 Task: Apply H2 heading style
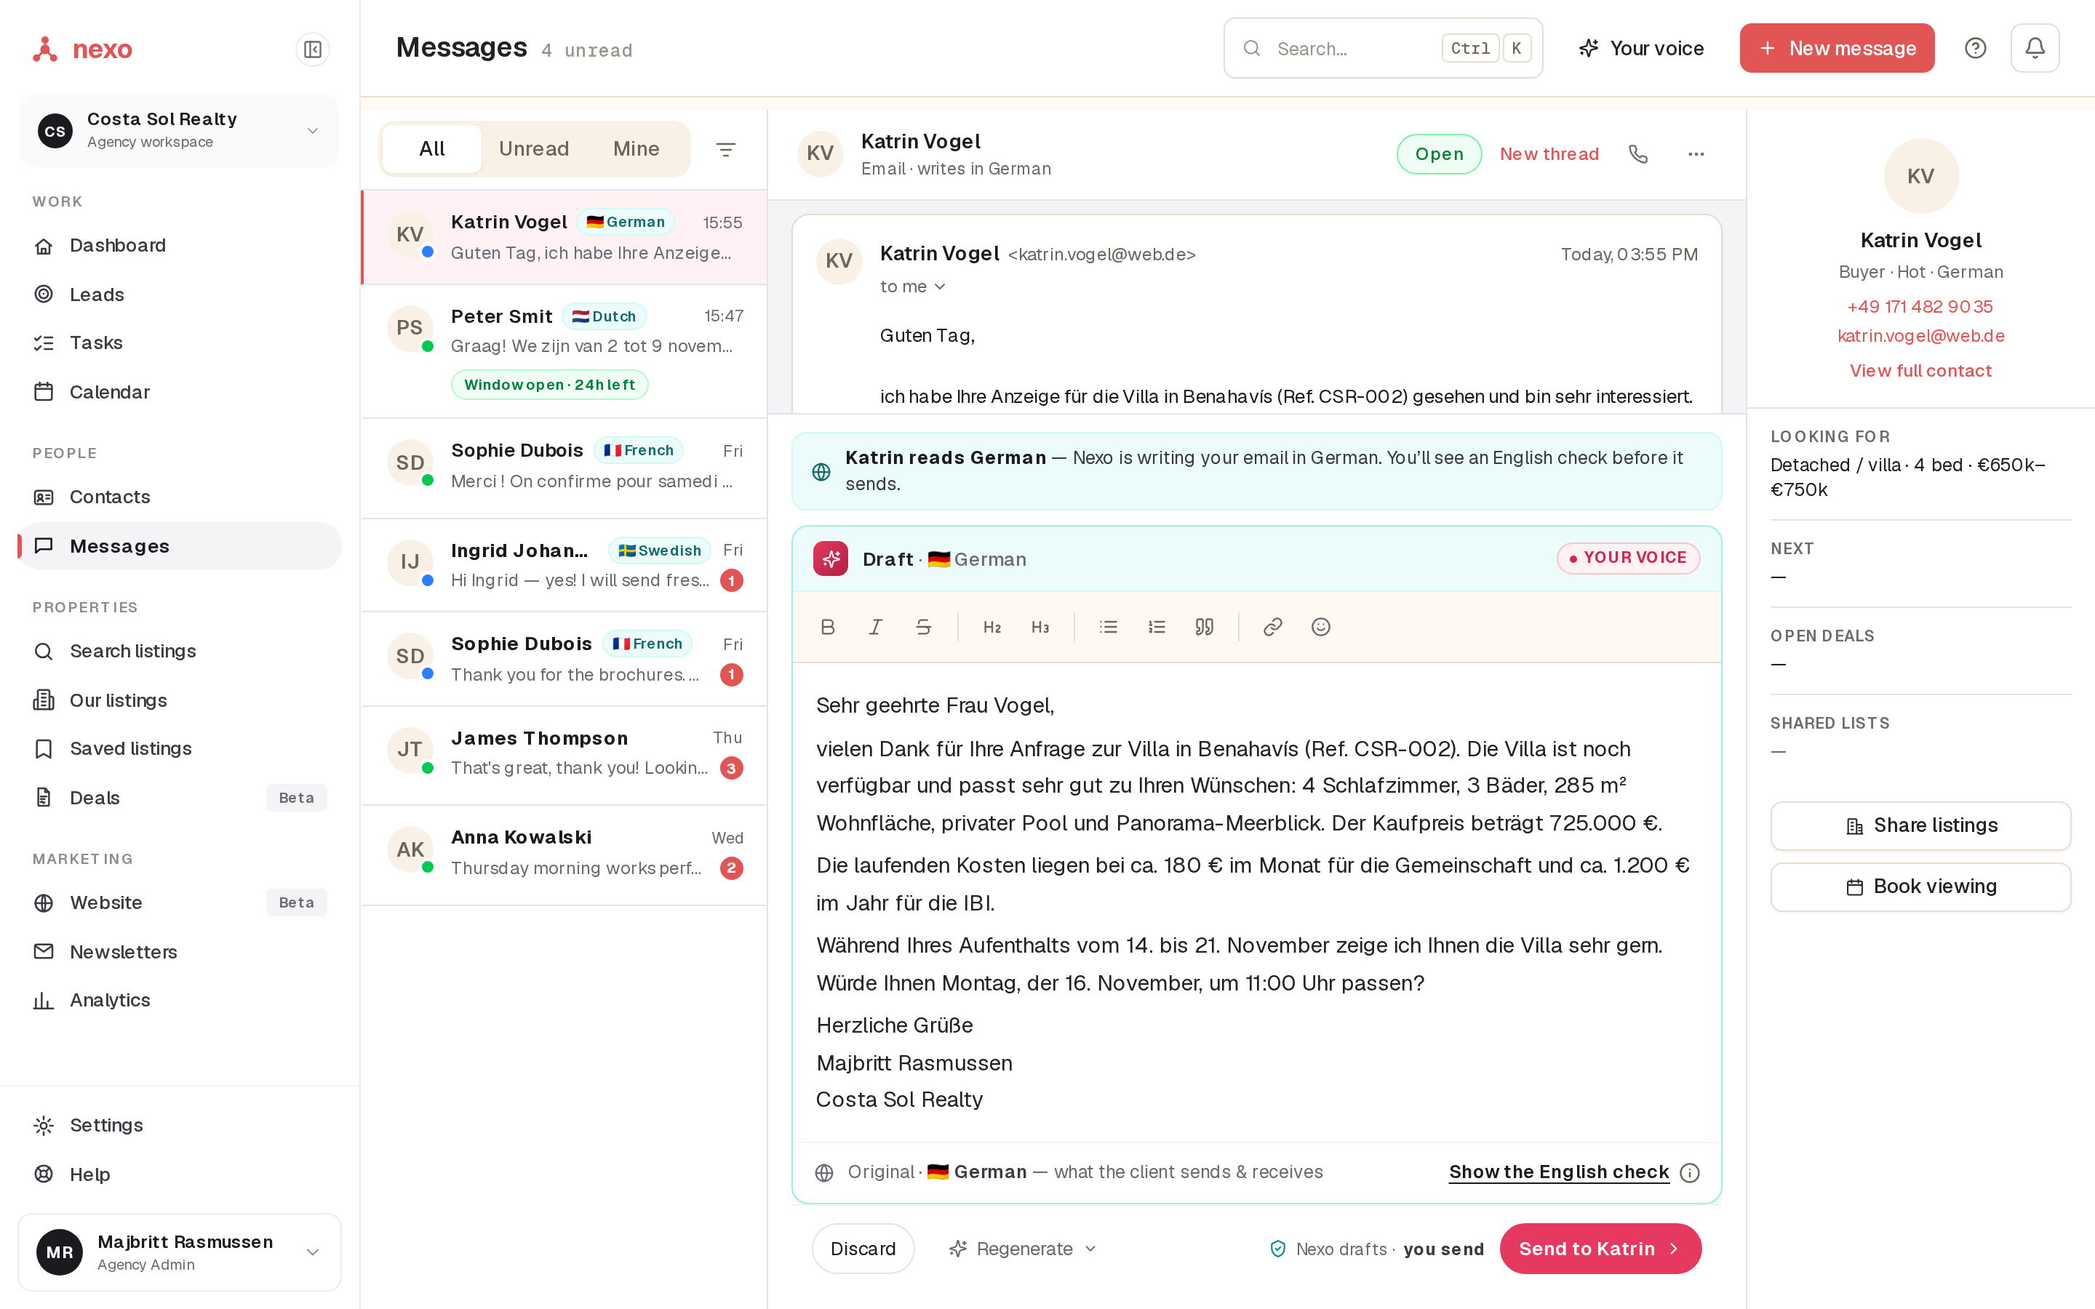992,627
